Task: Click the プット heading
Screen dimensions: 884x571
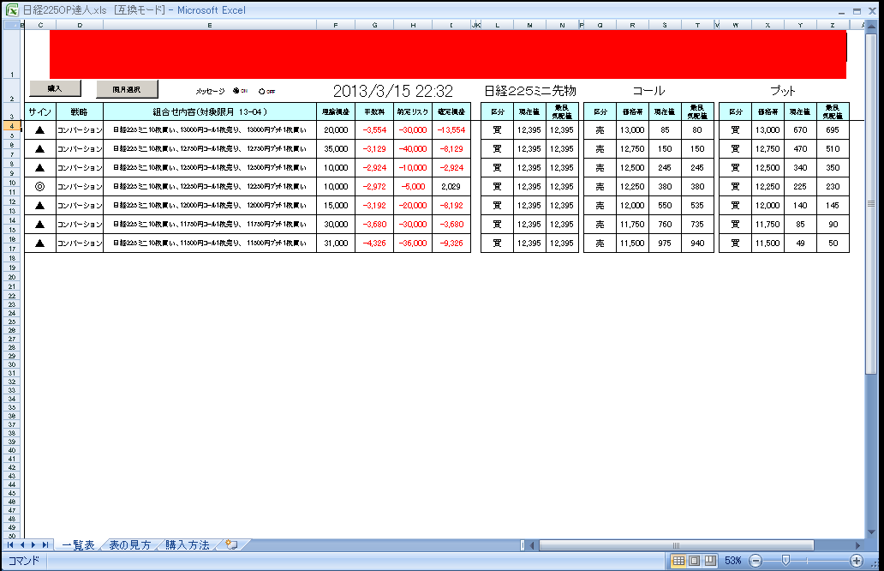Action: [783, 90]
